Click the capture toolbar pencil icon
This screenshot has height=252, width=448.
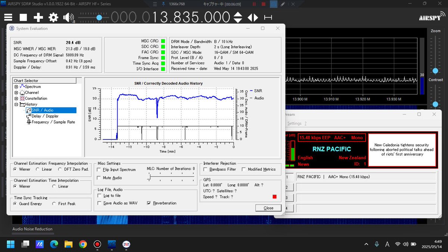283,4
